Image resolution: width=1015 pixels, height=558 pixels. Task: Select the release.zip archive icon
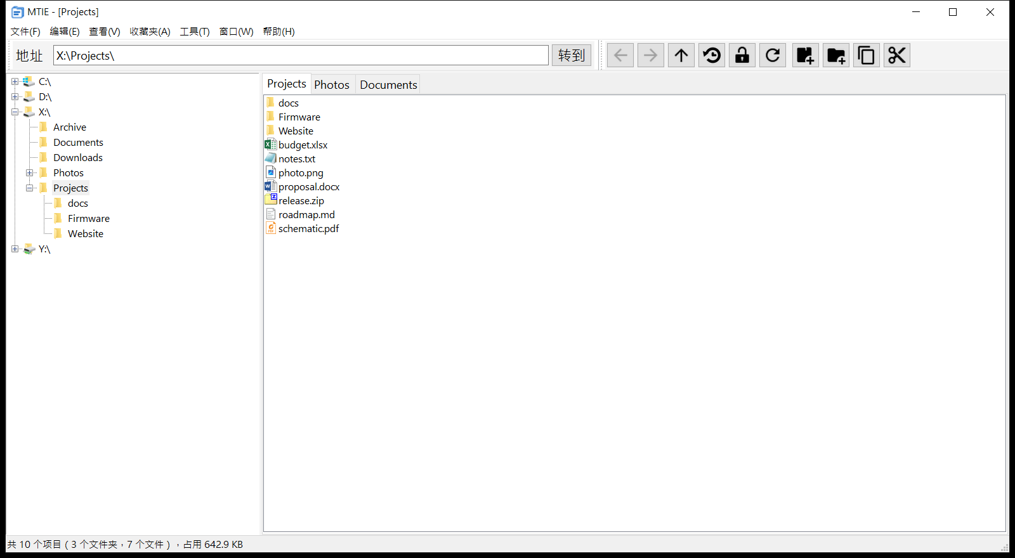tap(271, 200)
